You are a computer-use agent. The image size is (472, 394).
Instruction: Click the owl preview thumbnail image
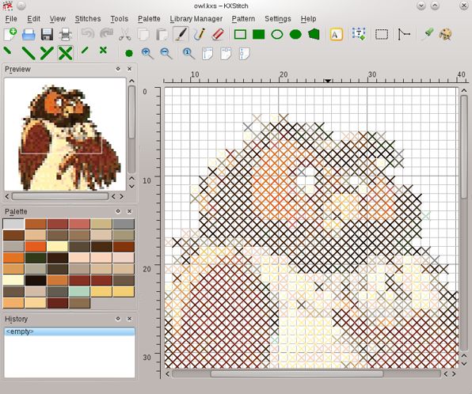pyautogui.click(x=65, y=134)
